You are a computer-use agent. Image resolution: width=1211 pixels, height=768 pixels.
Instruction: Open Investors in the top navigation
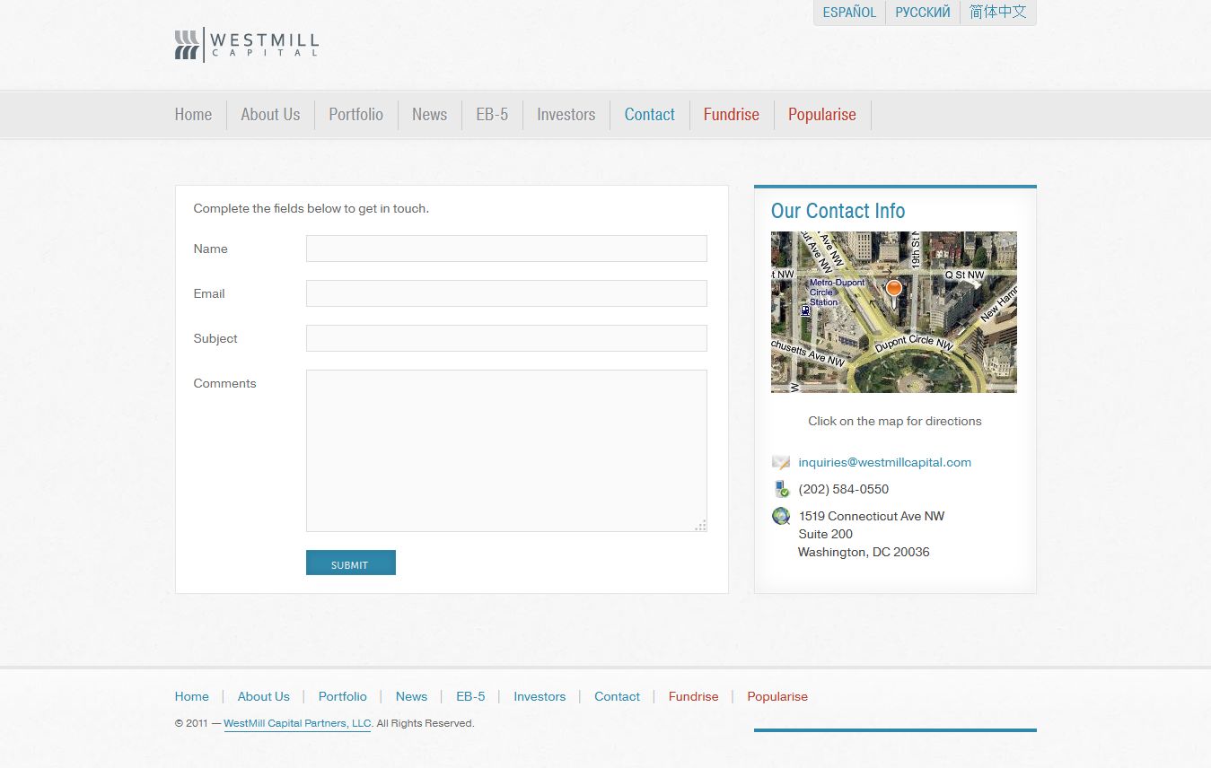(x=566, y=115)
